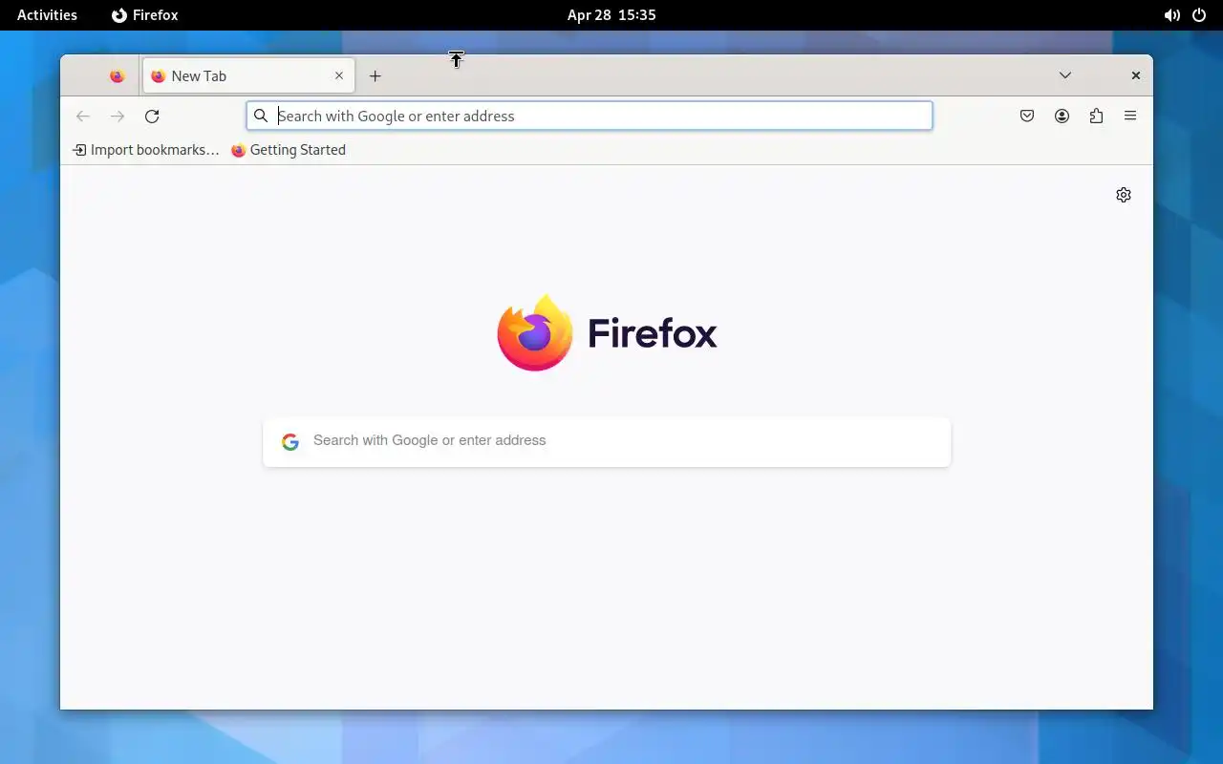Open the clock and calendar panel
The width and height of the screenshot is (1223, 764).
(611, 15)
